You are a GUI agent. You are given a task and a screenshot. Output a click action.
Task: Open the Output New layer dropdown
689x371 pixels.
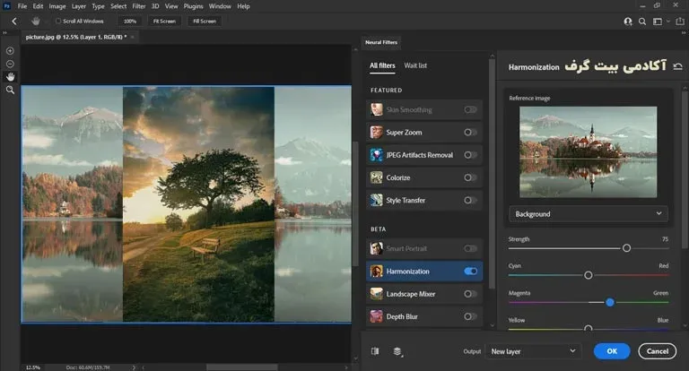point(533,351)
